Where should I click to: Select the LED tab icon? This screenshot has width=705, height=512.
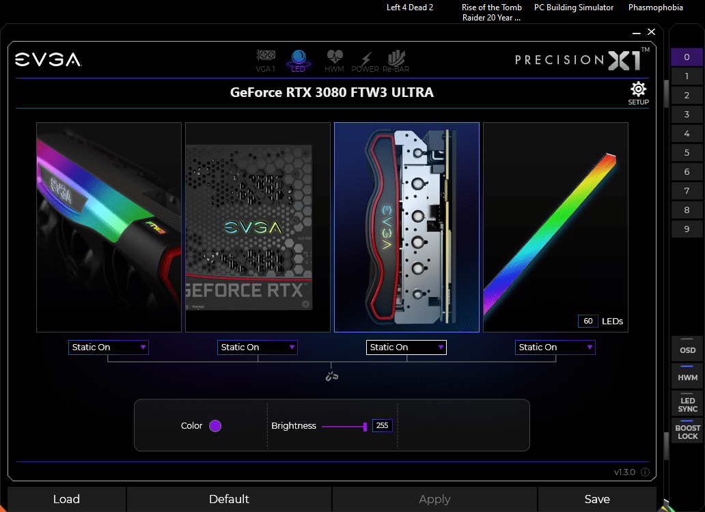pos(298,61)
